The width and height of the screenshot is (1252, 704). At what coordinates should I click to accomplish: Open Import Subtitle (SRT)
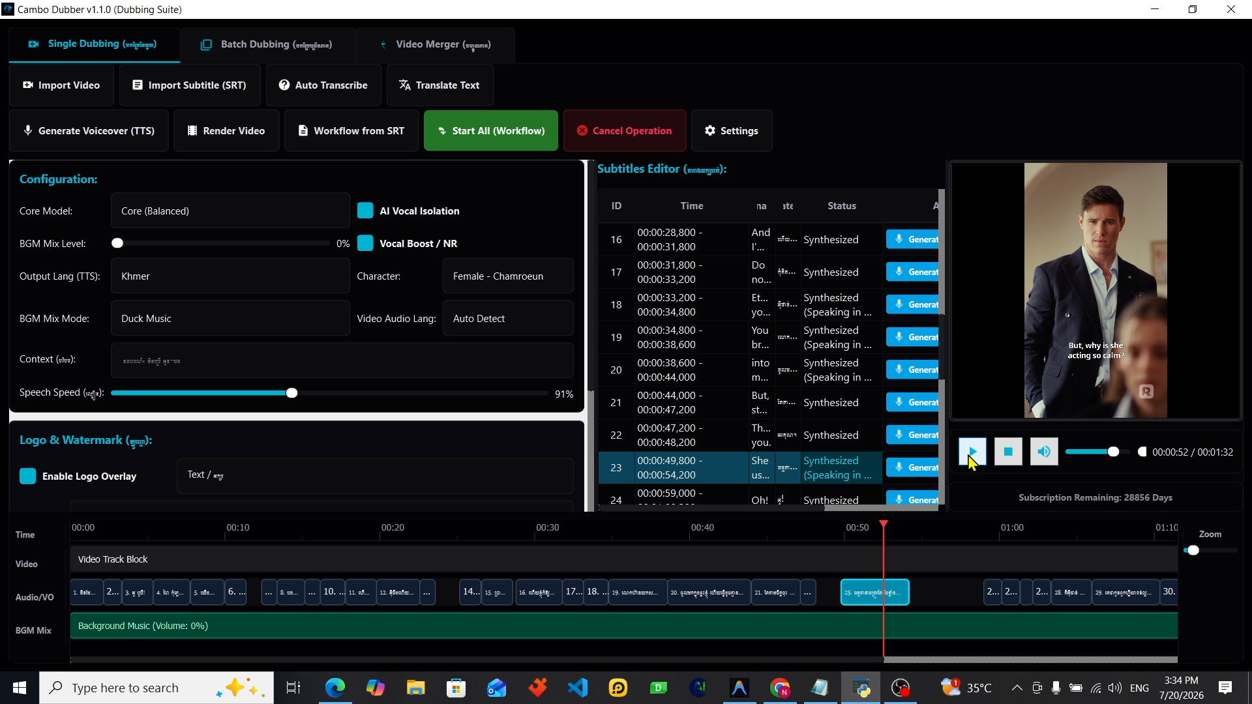click(x=190, y=85)
